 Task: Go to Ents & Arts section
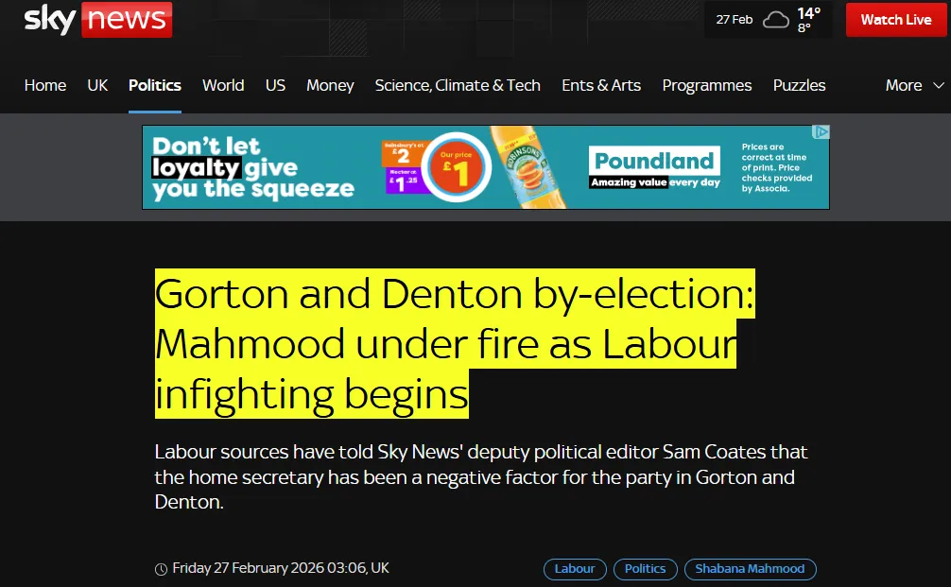601,85
